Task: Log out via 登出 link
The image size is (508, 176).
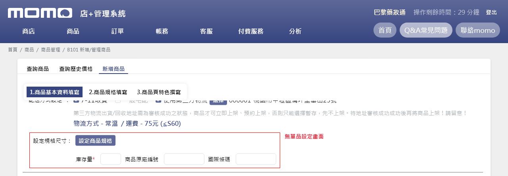Action: click(491, 12)
